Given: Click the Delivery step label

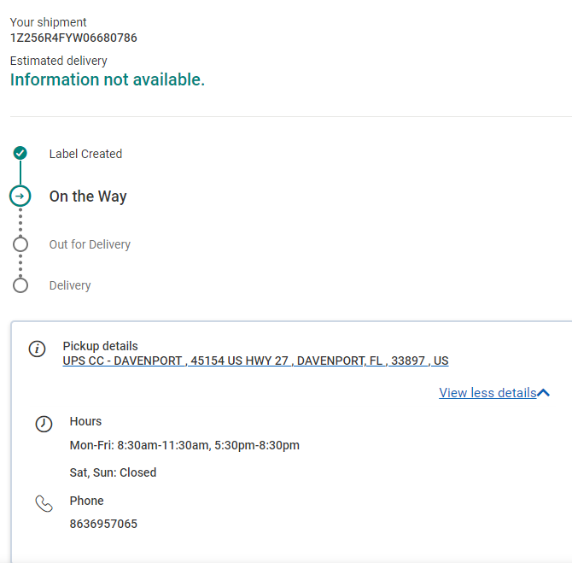Looking at the screenshot, I should click(70, 285).
